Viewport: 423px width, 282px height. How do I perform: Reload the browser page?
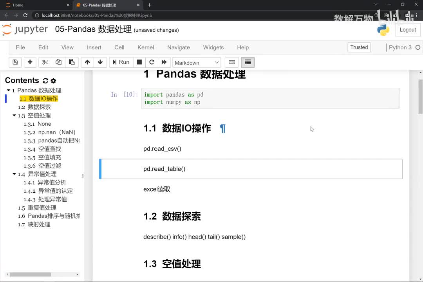point(25,15)
